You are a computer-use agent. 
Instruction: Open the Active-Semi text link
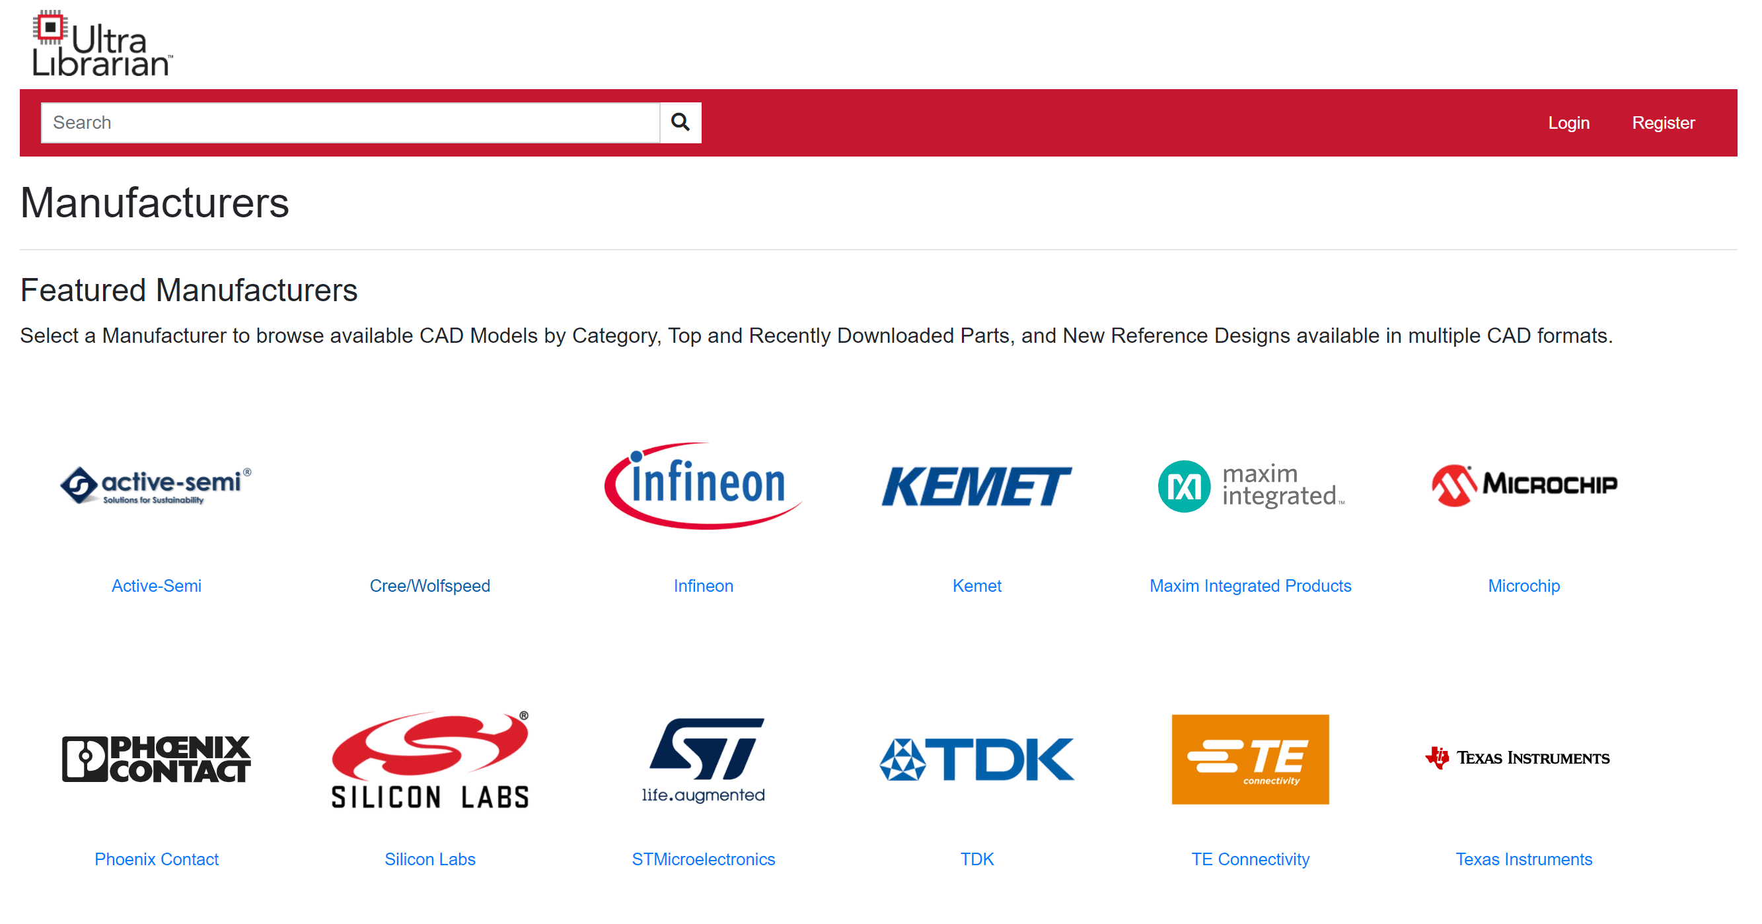(x=156, y=586)
